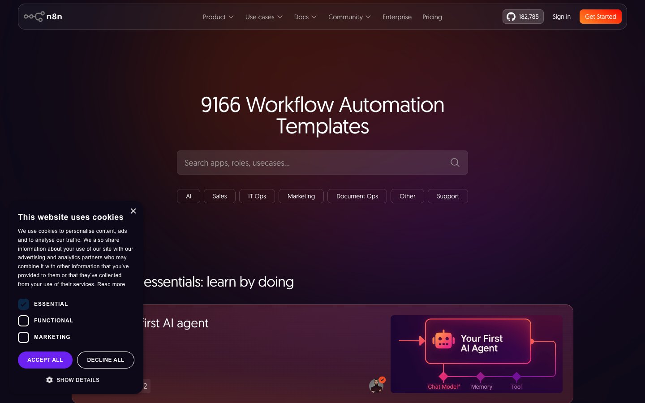Open the Use cases dropdown
The height and width of the screenshot is (403, 645).
(264, 17)
